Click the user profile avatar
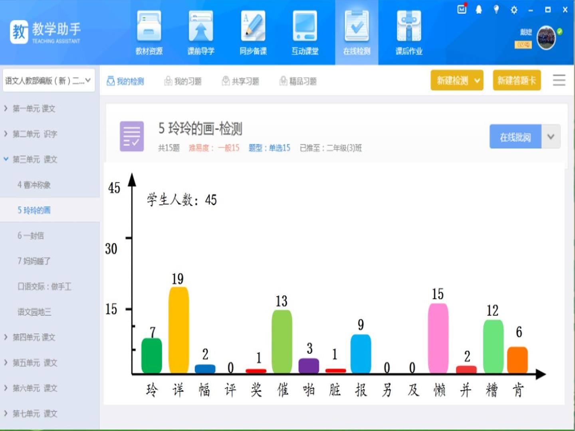575x431 pixels. 546,38
